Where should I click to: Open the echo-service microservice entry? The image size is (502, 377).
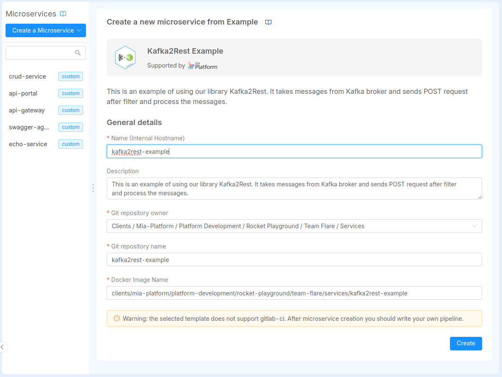click(28, 144)
